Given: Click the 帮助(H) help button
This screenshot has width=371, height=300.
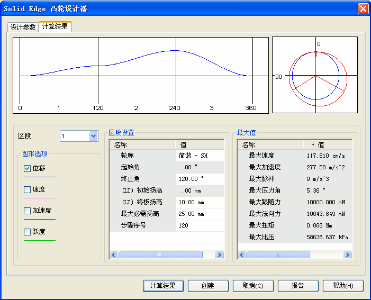Looking at the screenshot, I should tap(343, 286).
